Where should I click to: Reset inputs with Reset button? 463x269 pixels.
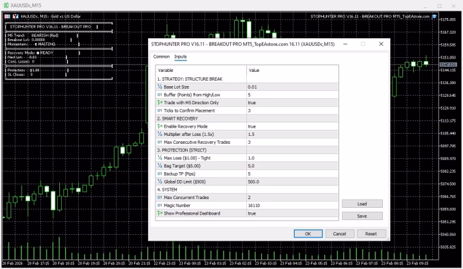[371, 233]
